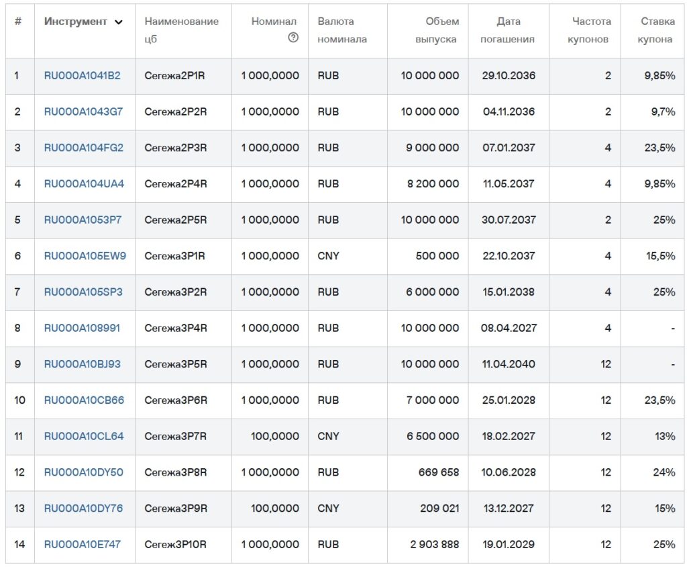
Task: Click the help icon under Номинал header
Action: point(293,38)
